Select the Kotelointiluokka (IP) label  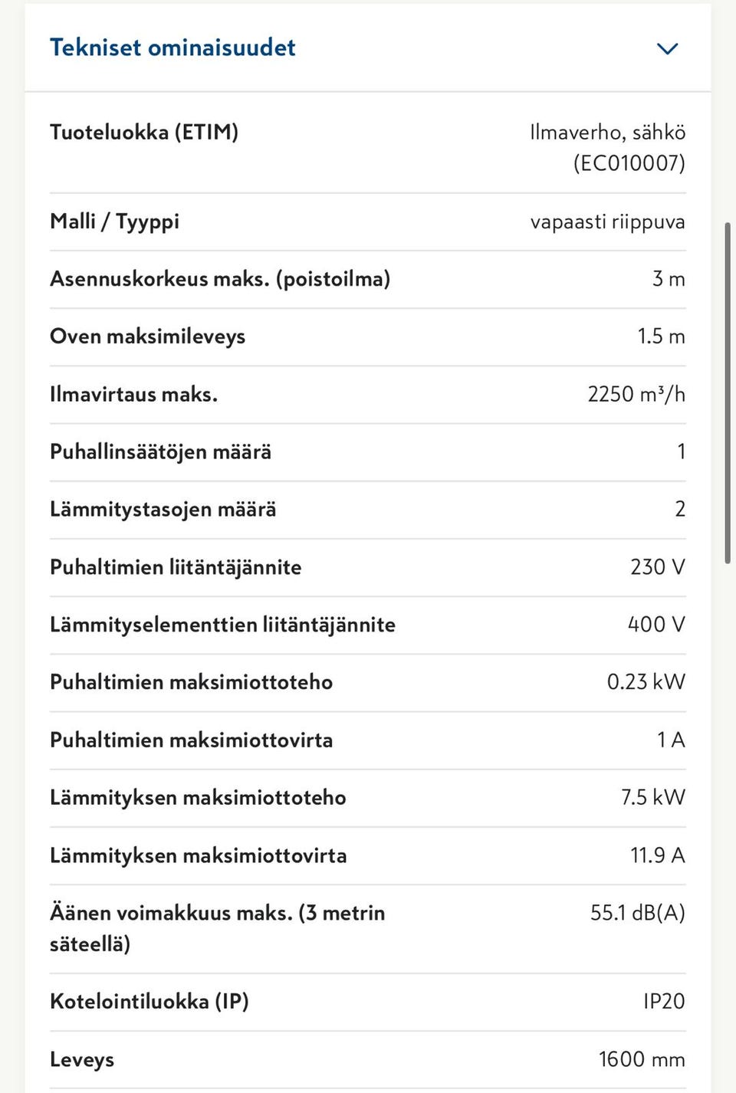[x=149, y=1001]
